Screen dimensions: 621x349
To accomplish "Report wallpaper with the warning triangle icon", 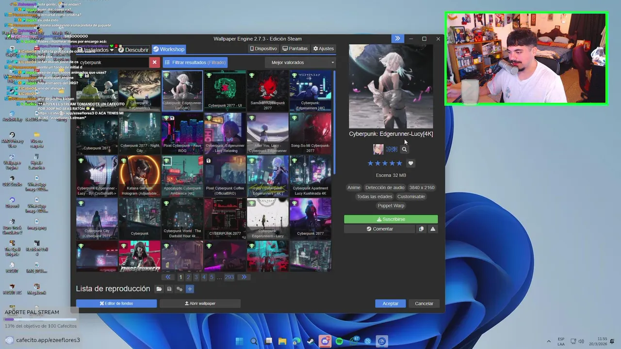I will click(x=433, y=229).
